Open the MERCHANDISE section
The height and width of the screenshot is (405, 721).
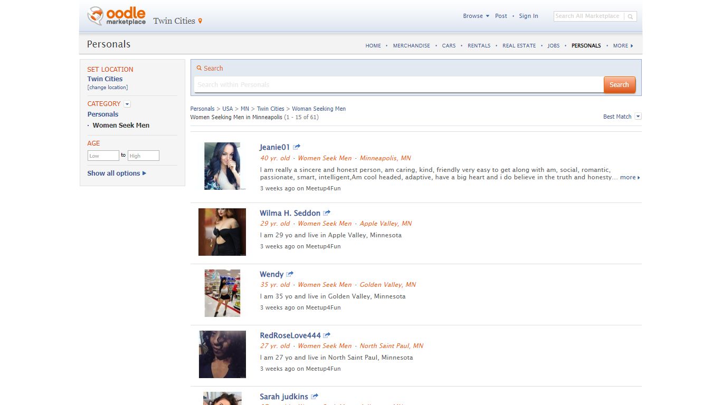(x=411, y=46)
